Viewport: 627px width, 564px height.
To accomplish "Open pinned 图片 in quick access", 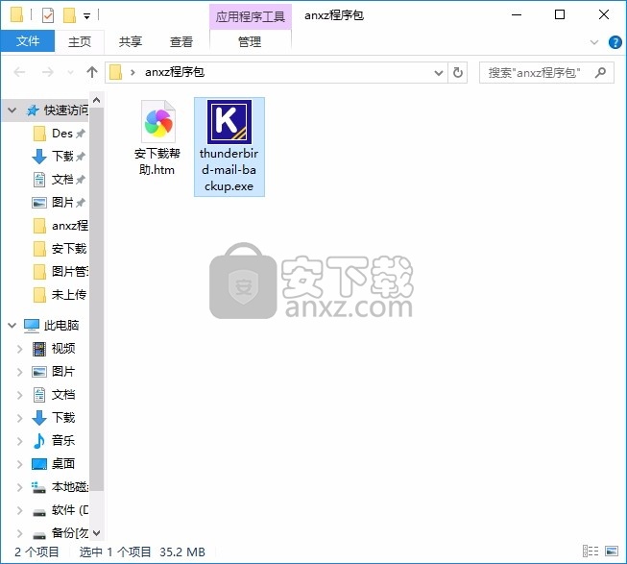I will [58, 203].
